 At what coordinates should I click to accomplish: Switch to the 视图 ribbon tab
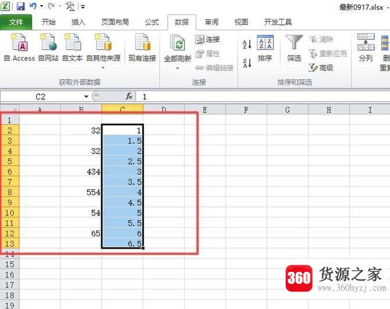(x=241, y=22)
